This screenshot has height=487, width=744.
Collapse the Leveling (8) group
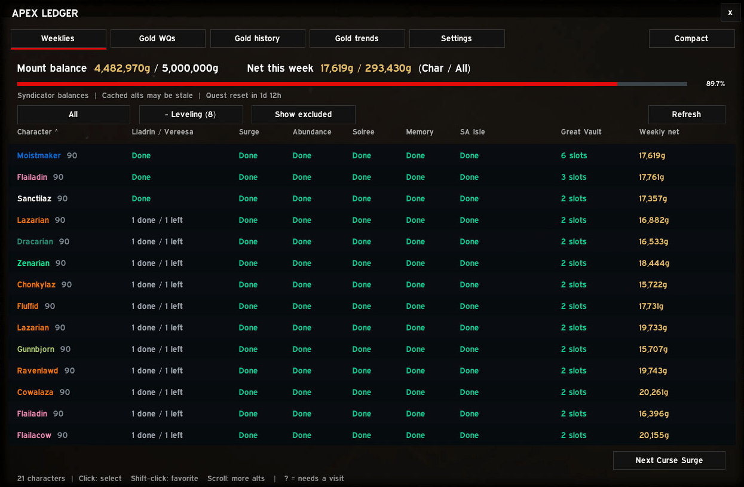(191, 114)
